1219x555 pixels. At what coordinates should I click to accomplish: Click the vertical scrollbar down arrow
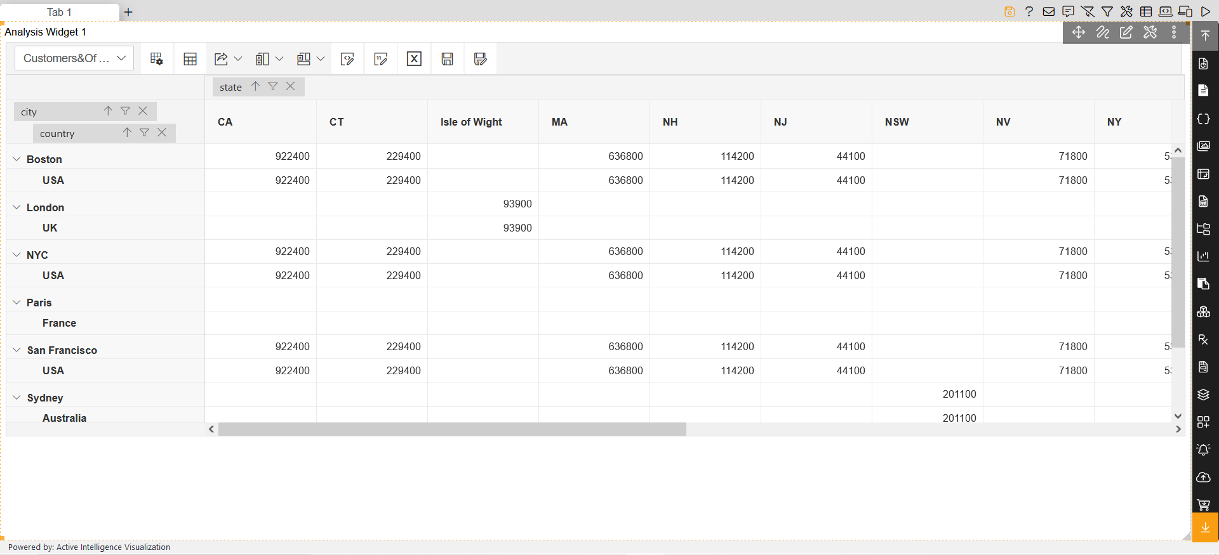[1178, 416]
